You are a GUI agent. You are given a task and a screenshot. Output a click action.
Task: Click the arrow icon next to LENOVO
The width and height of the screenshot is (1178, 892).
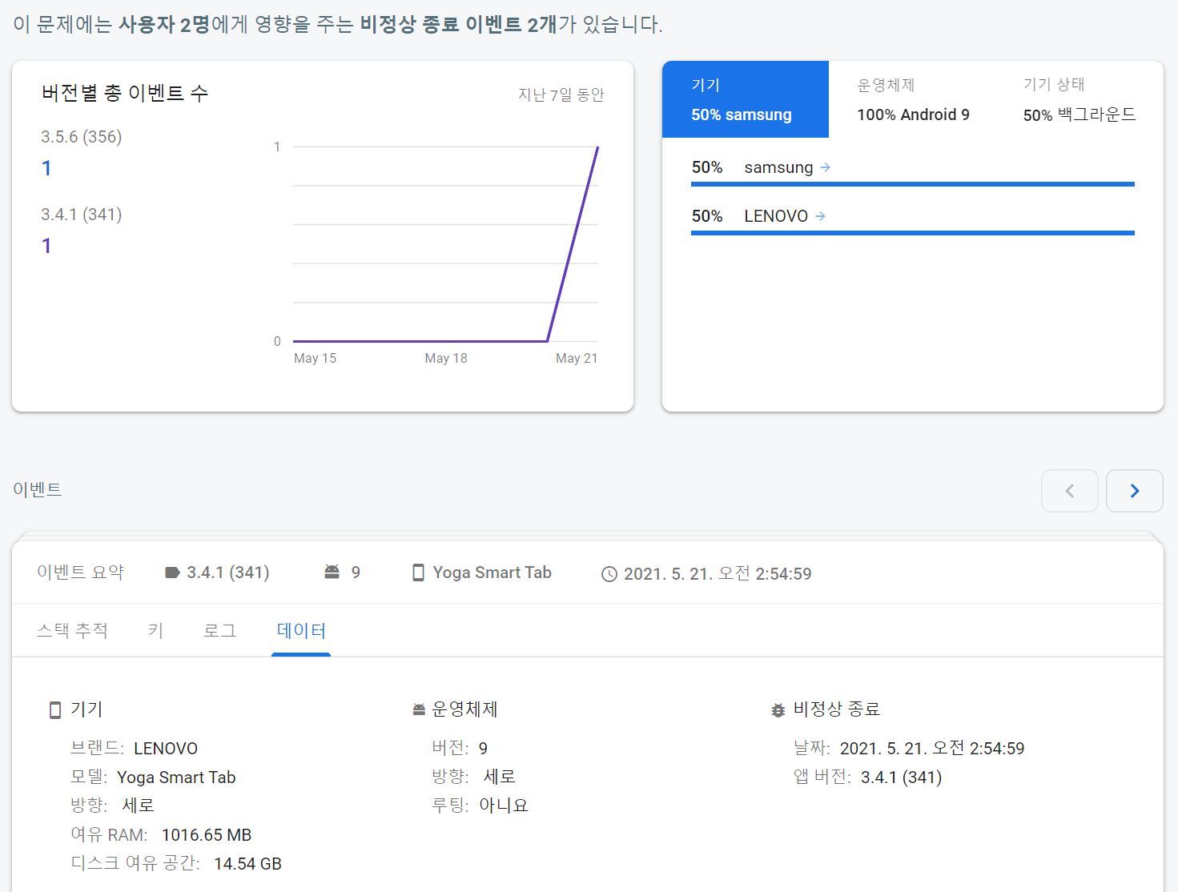(820, 216)
